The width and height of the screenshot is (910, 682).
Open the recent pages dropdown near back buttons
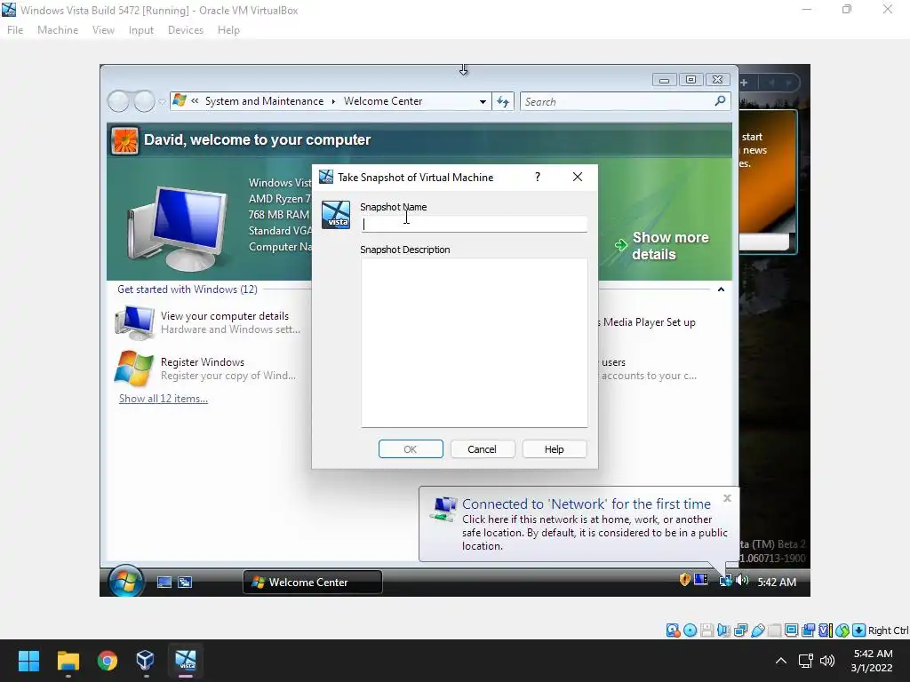(162, 102)
